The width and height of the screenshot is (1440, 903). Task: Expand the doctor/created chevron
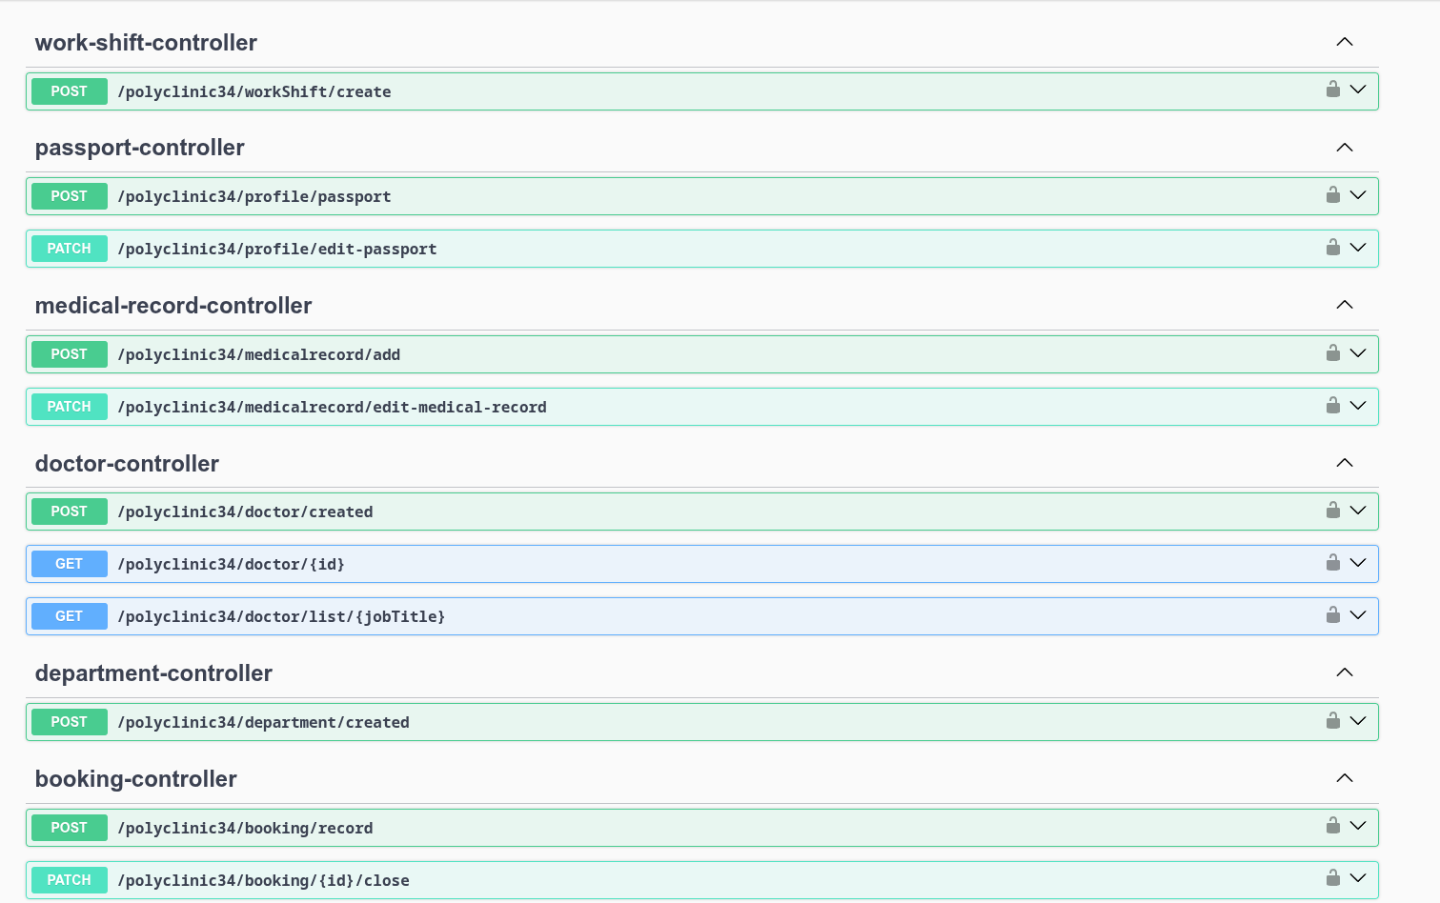[x=1358, y=511]
